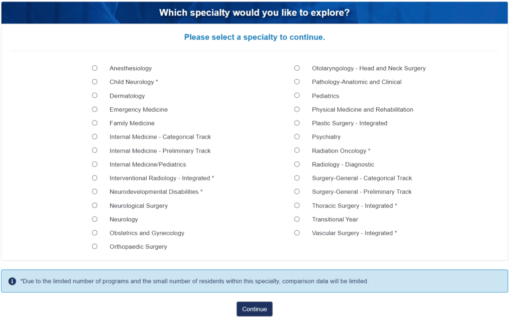Pick Orthopaedic Surgery
Screen dimensions: 511x318
94,246
